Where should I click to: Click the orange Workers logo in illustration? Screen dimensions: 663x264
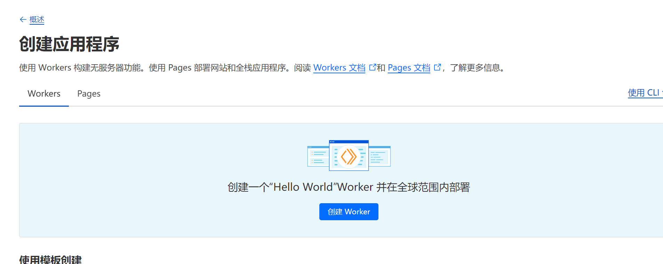pyautogui.click(x=349, y=156)
